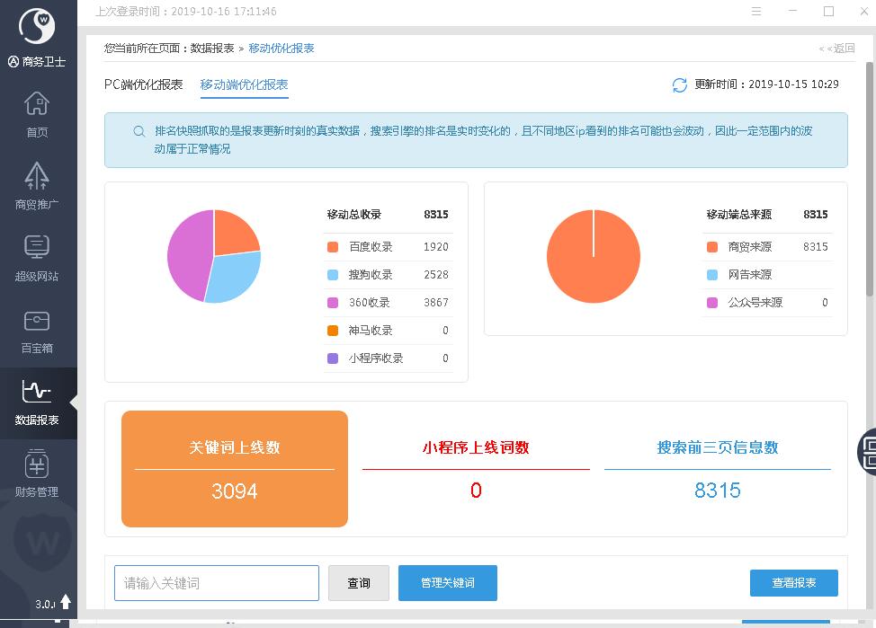Click the version 3.0 upgrade arrow icon
The image size is (876, 628).
pos(65,603)
